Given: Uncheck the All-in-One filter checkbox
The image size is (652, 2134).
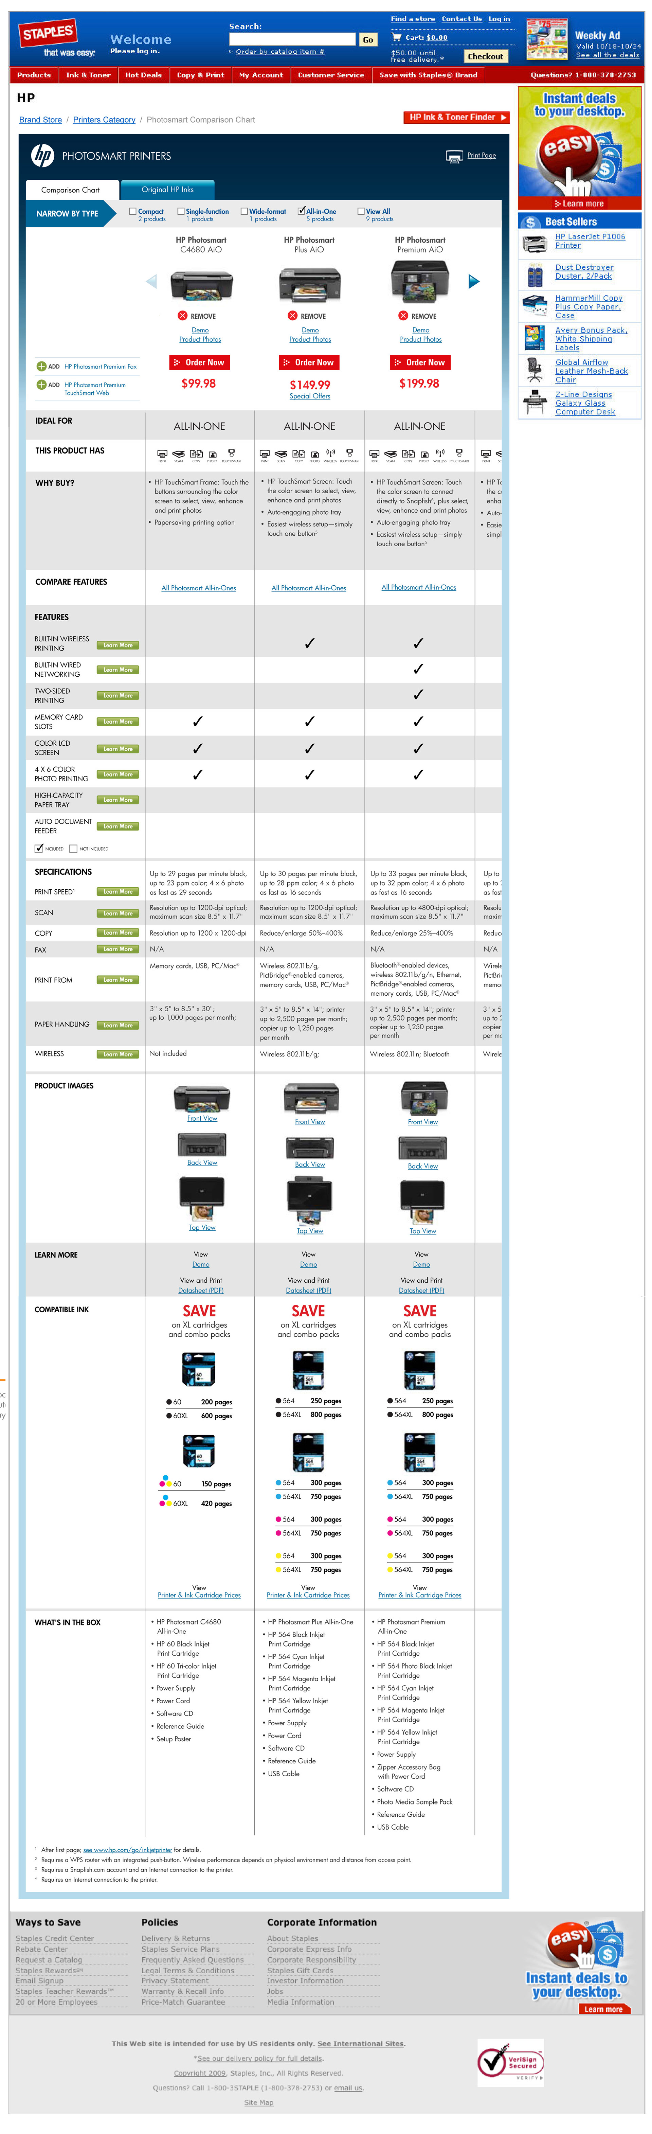Looking at the screenshot, I should click(302, 211).
